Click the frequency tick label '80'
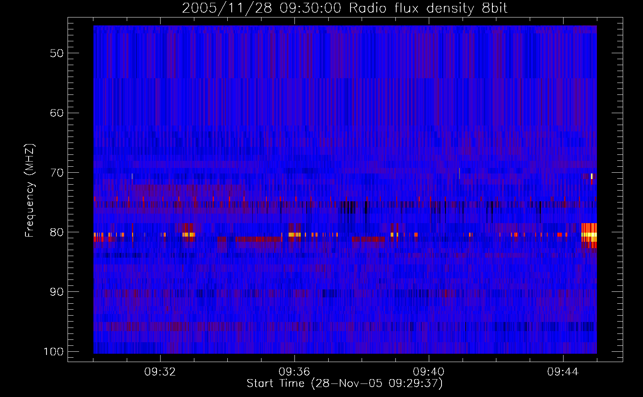Screen dimensions: 643x397 click(57, 232)
